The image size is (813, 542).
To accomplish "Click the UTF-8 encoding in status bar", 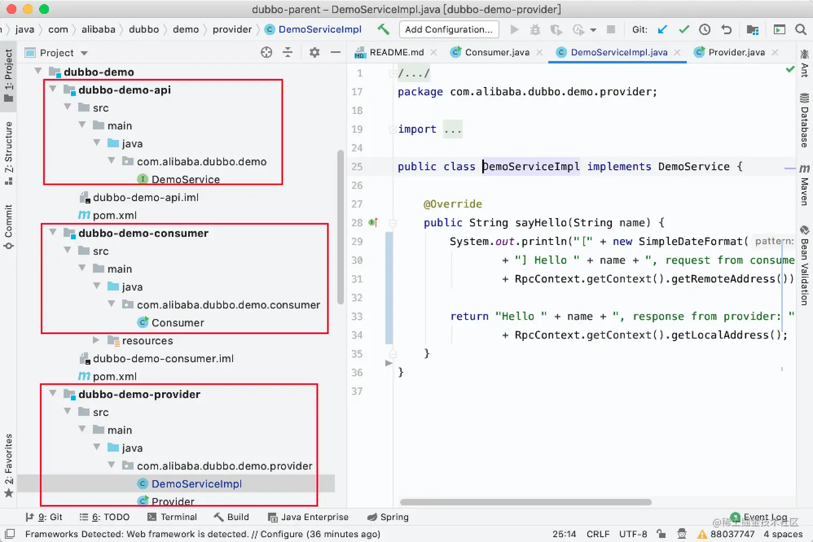I will pyautogui.click(x=633, y=534).
